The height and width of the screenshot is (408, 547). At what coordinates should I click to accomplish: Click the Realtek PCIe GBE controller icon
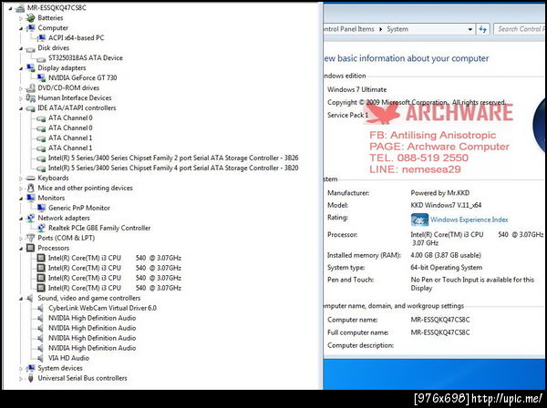pyautogui.click(x=41, y=228)
